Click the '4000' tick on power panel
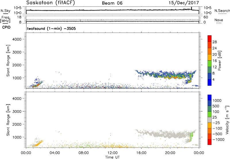Image resolution: width=230 pixels, height=159 pixels. [x=17, y=39]
